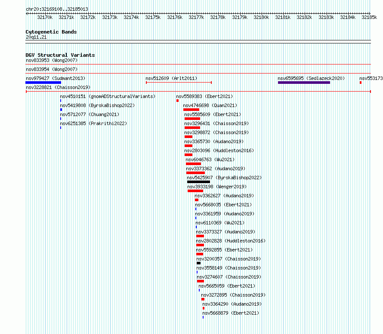Click nsv6046763 (Wu2021) label
The width and height of the screenshot is (383, 334).
pyautogui.click(x=210, y=159)
